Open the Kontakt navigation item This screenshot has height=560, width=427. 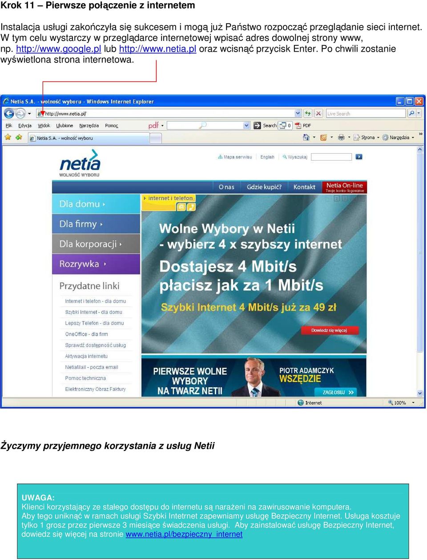tap(304, 187)
